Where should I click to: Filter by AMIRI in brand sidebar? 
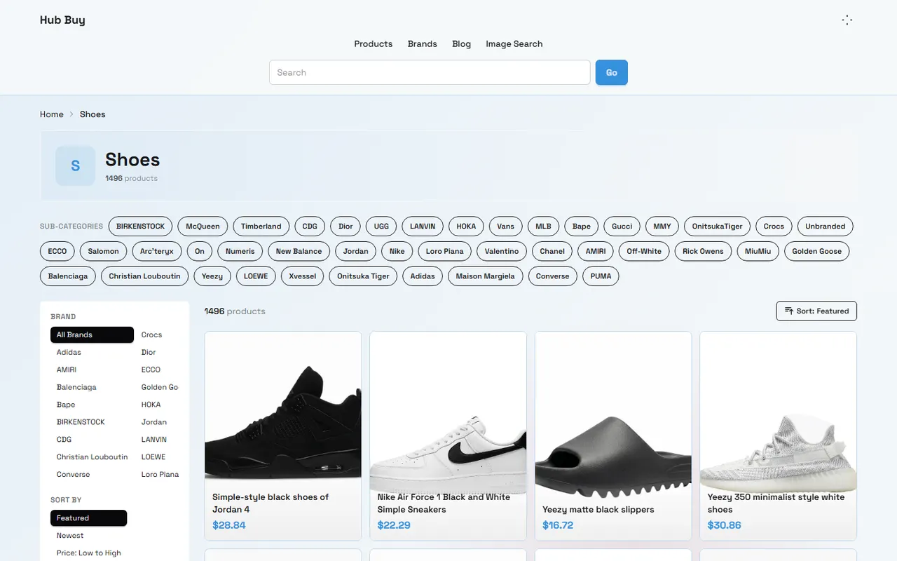(x=67, y=370)
